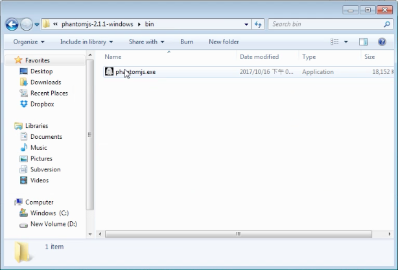Click the double chevron in address bar
Image resolution: width=398 pixels, height=270 pixels.
tap(55, 24)
